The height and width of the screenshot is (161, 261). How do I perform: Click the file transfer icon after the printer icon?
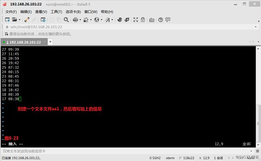86,20
